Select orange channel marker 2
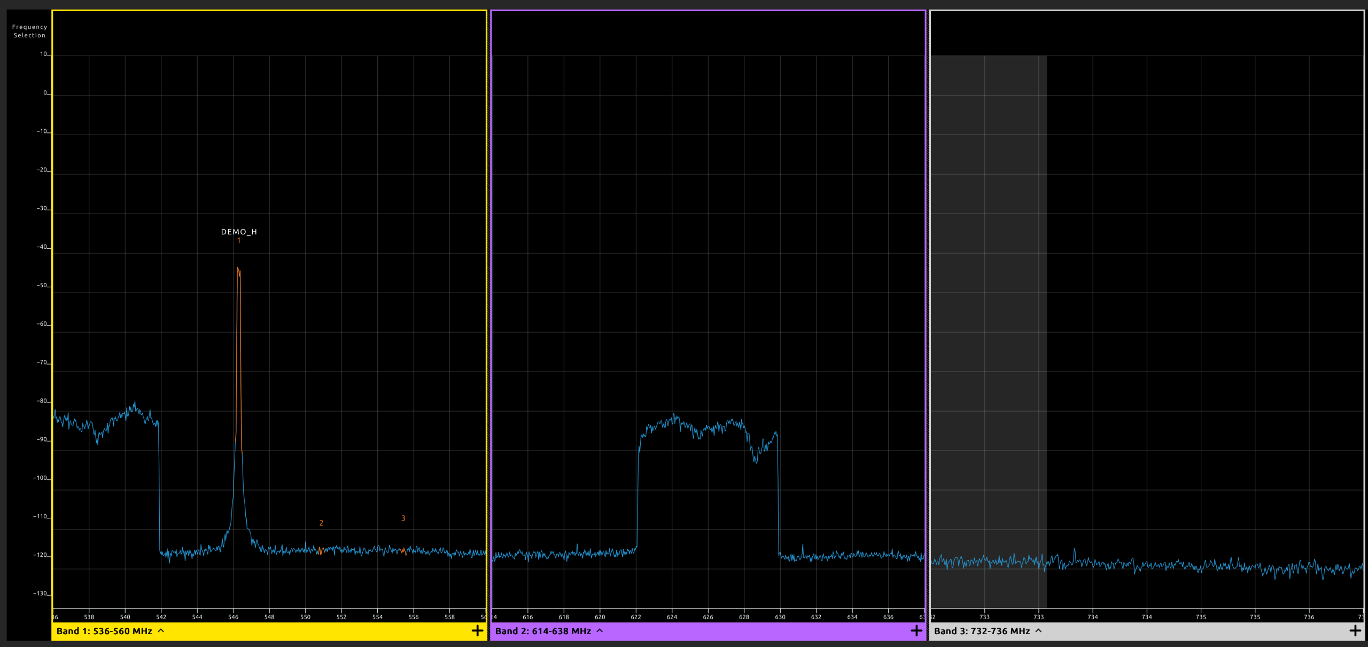Image resolution: width=1368 pixels, height=647 pixels. click(x=321, y=523)
